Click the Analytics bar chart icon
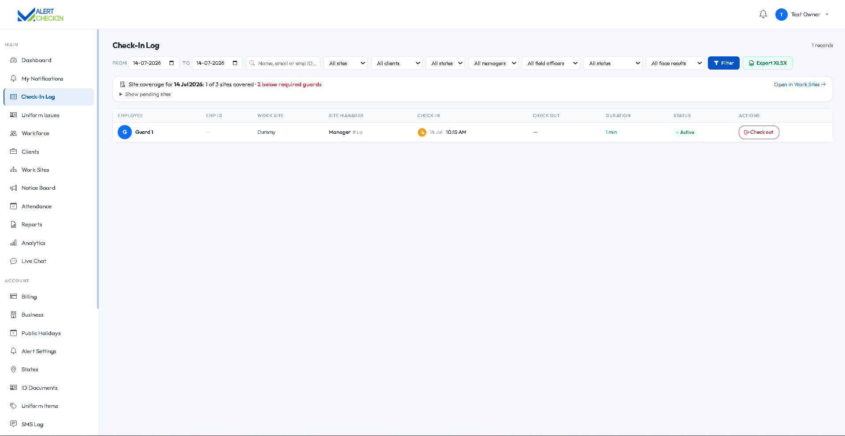This screenshot has width=845, height=436. (x=14, y=243)
